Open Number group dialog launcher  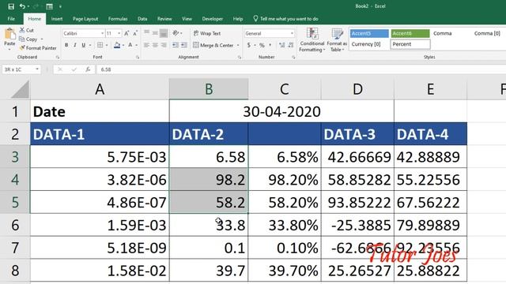tap(293, 57)
